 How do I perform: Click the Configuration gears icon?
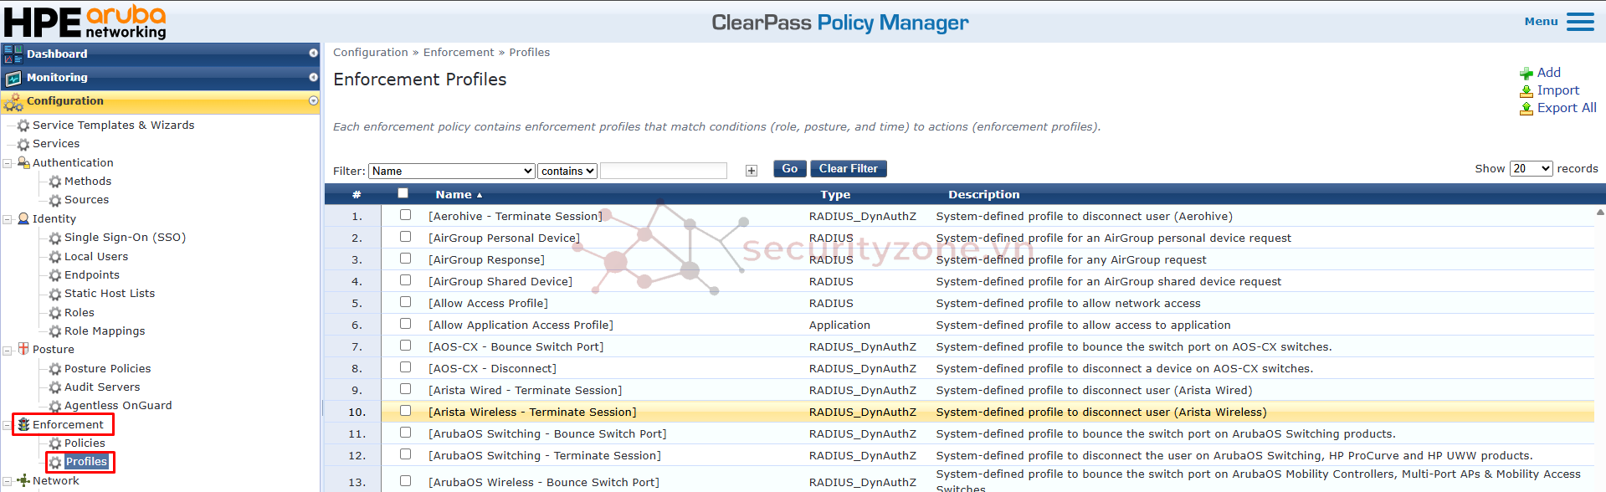(13, 102)
